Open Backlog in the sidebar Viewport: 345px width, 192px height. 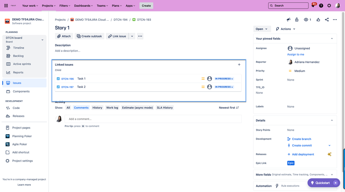[x=18, y=56]
